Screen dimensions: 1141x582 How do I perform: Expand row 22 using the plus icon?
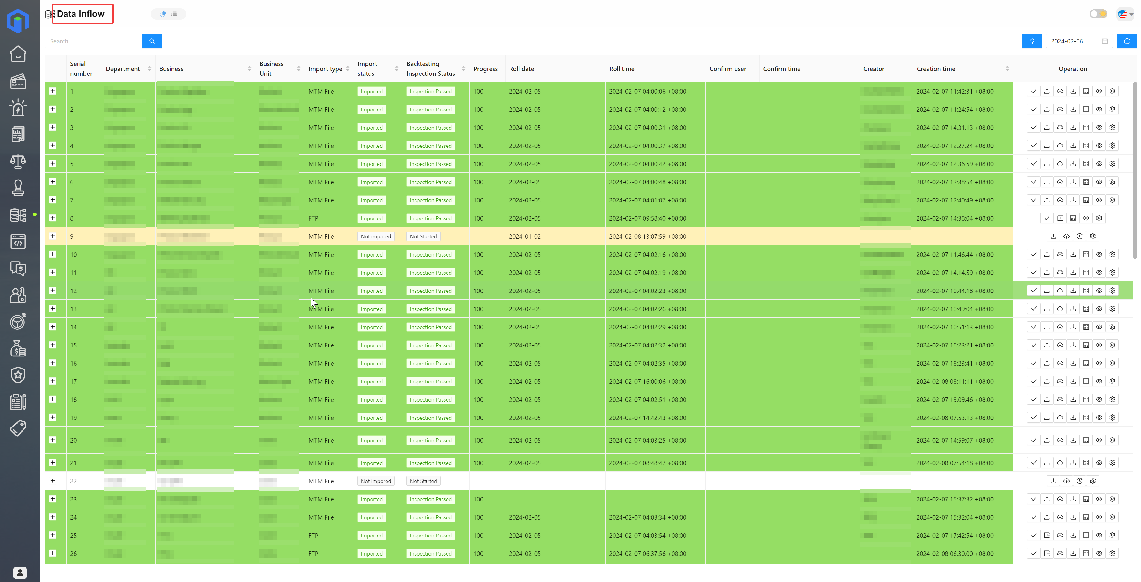click(52, 480)
